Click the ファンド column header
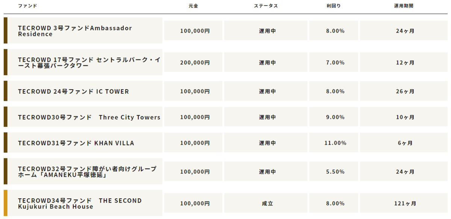 click(27, 6)
